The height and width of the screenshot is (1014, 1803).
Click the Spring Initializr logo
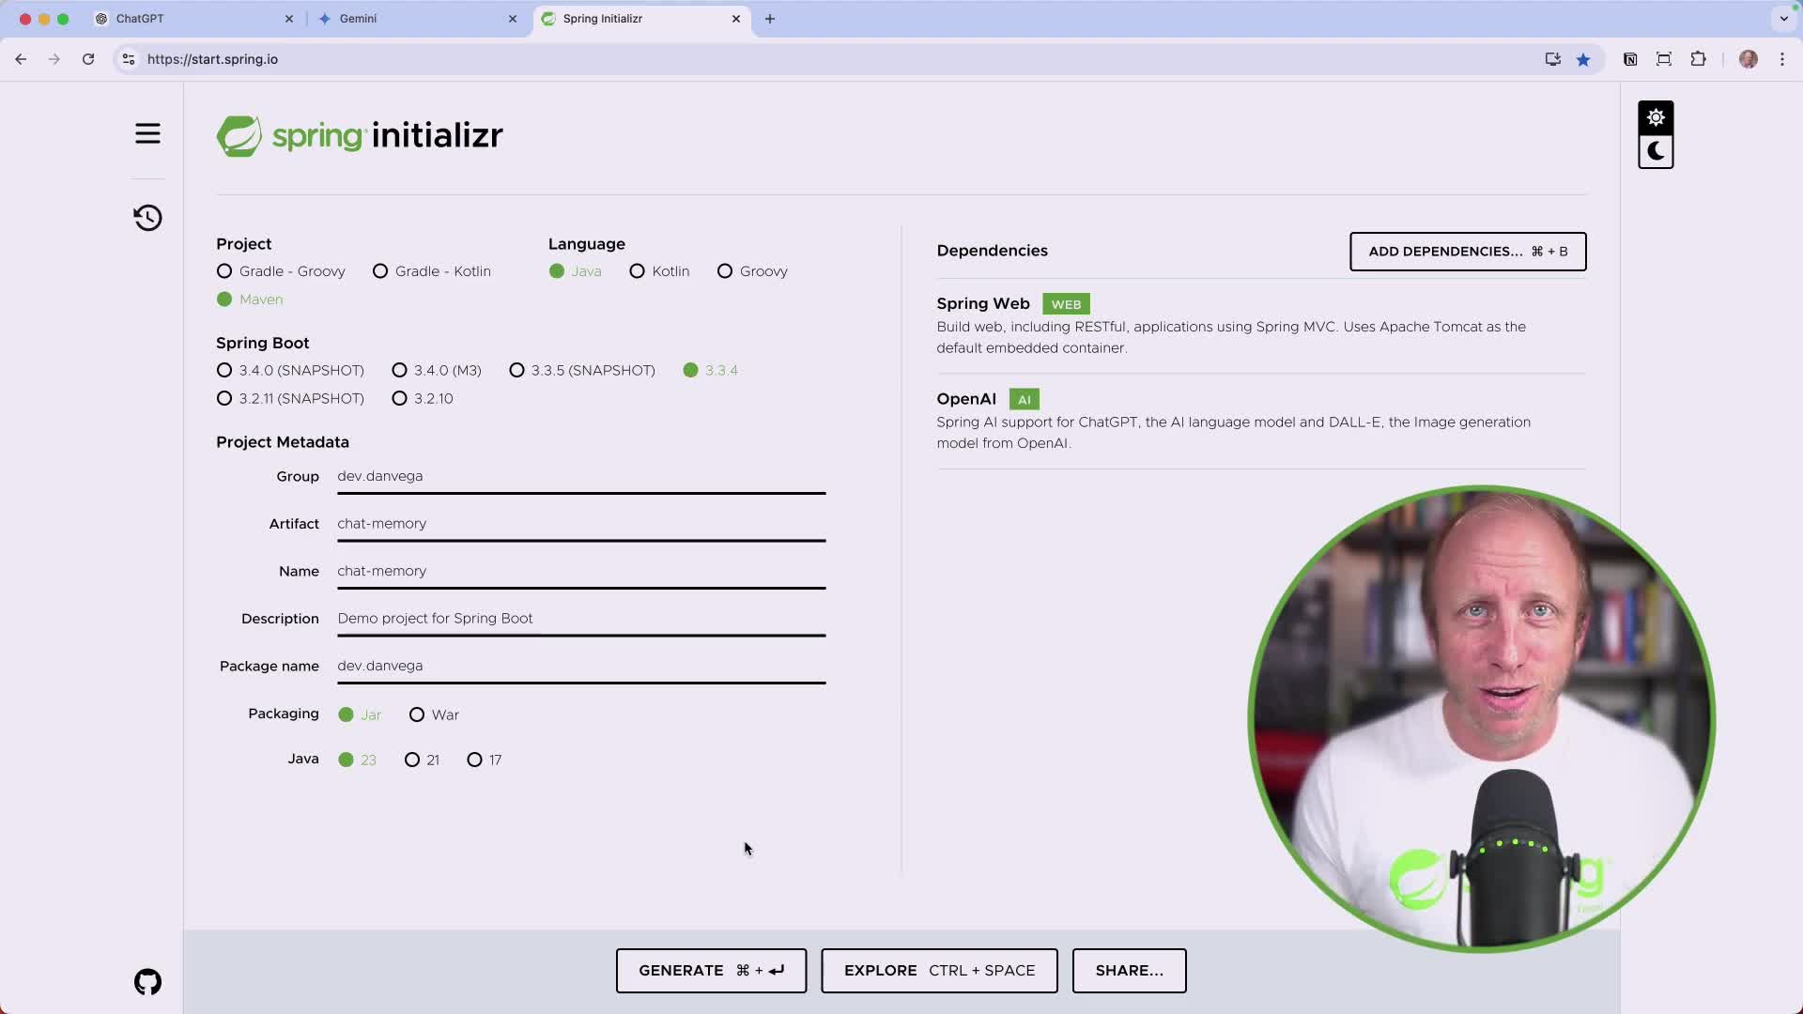click(x=360, y=136)
